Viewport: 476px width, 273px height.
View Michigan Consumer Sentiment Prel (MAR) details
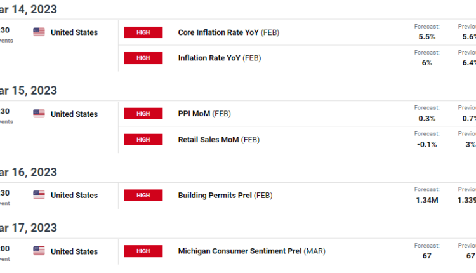click(250, 251)
